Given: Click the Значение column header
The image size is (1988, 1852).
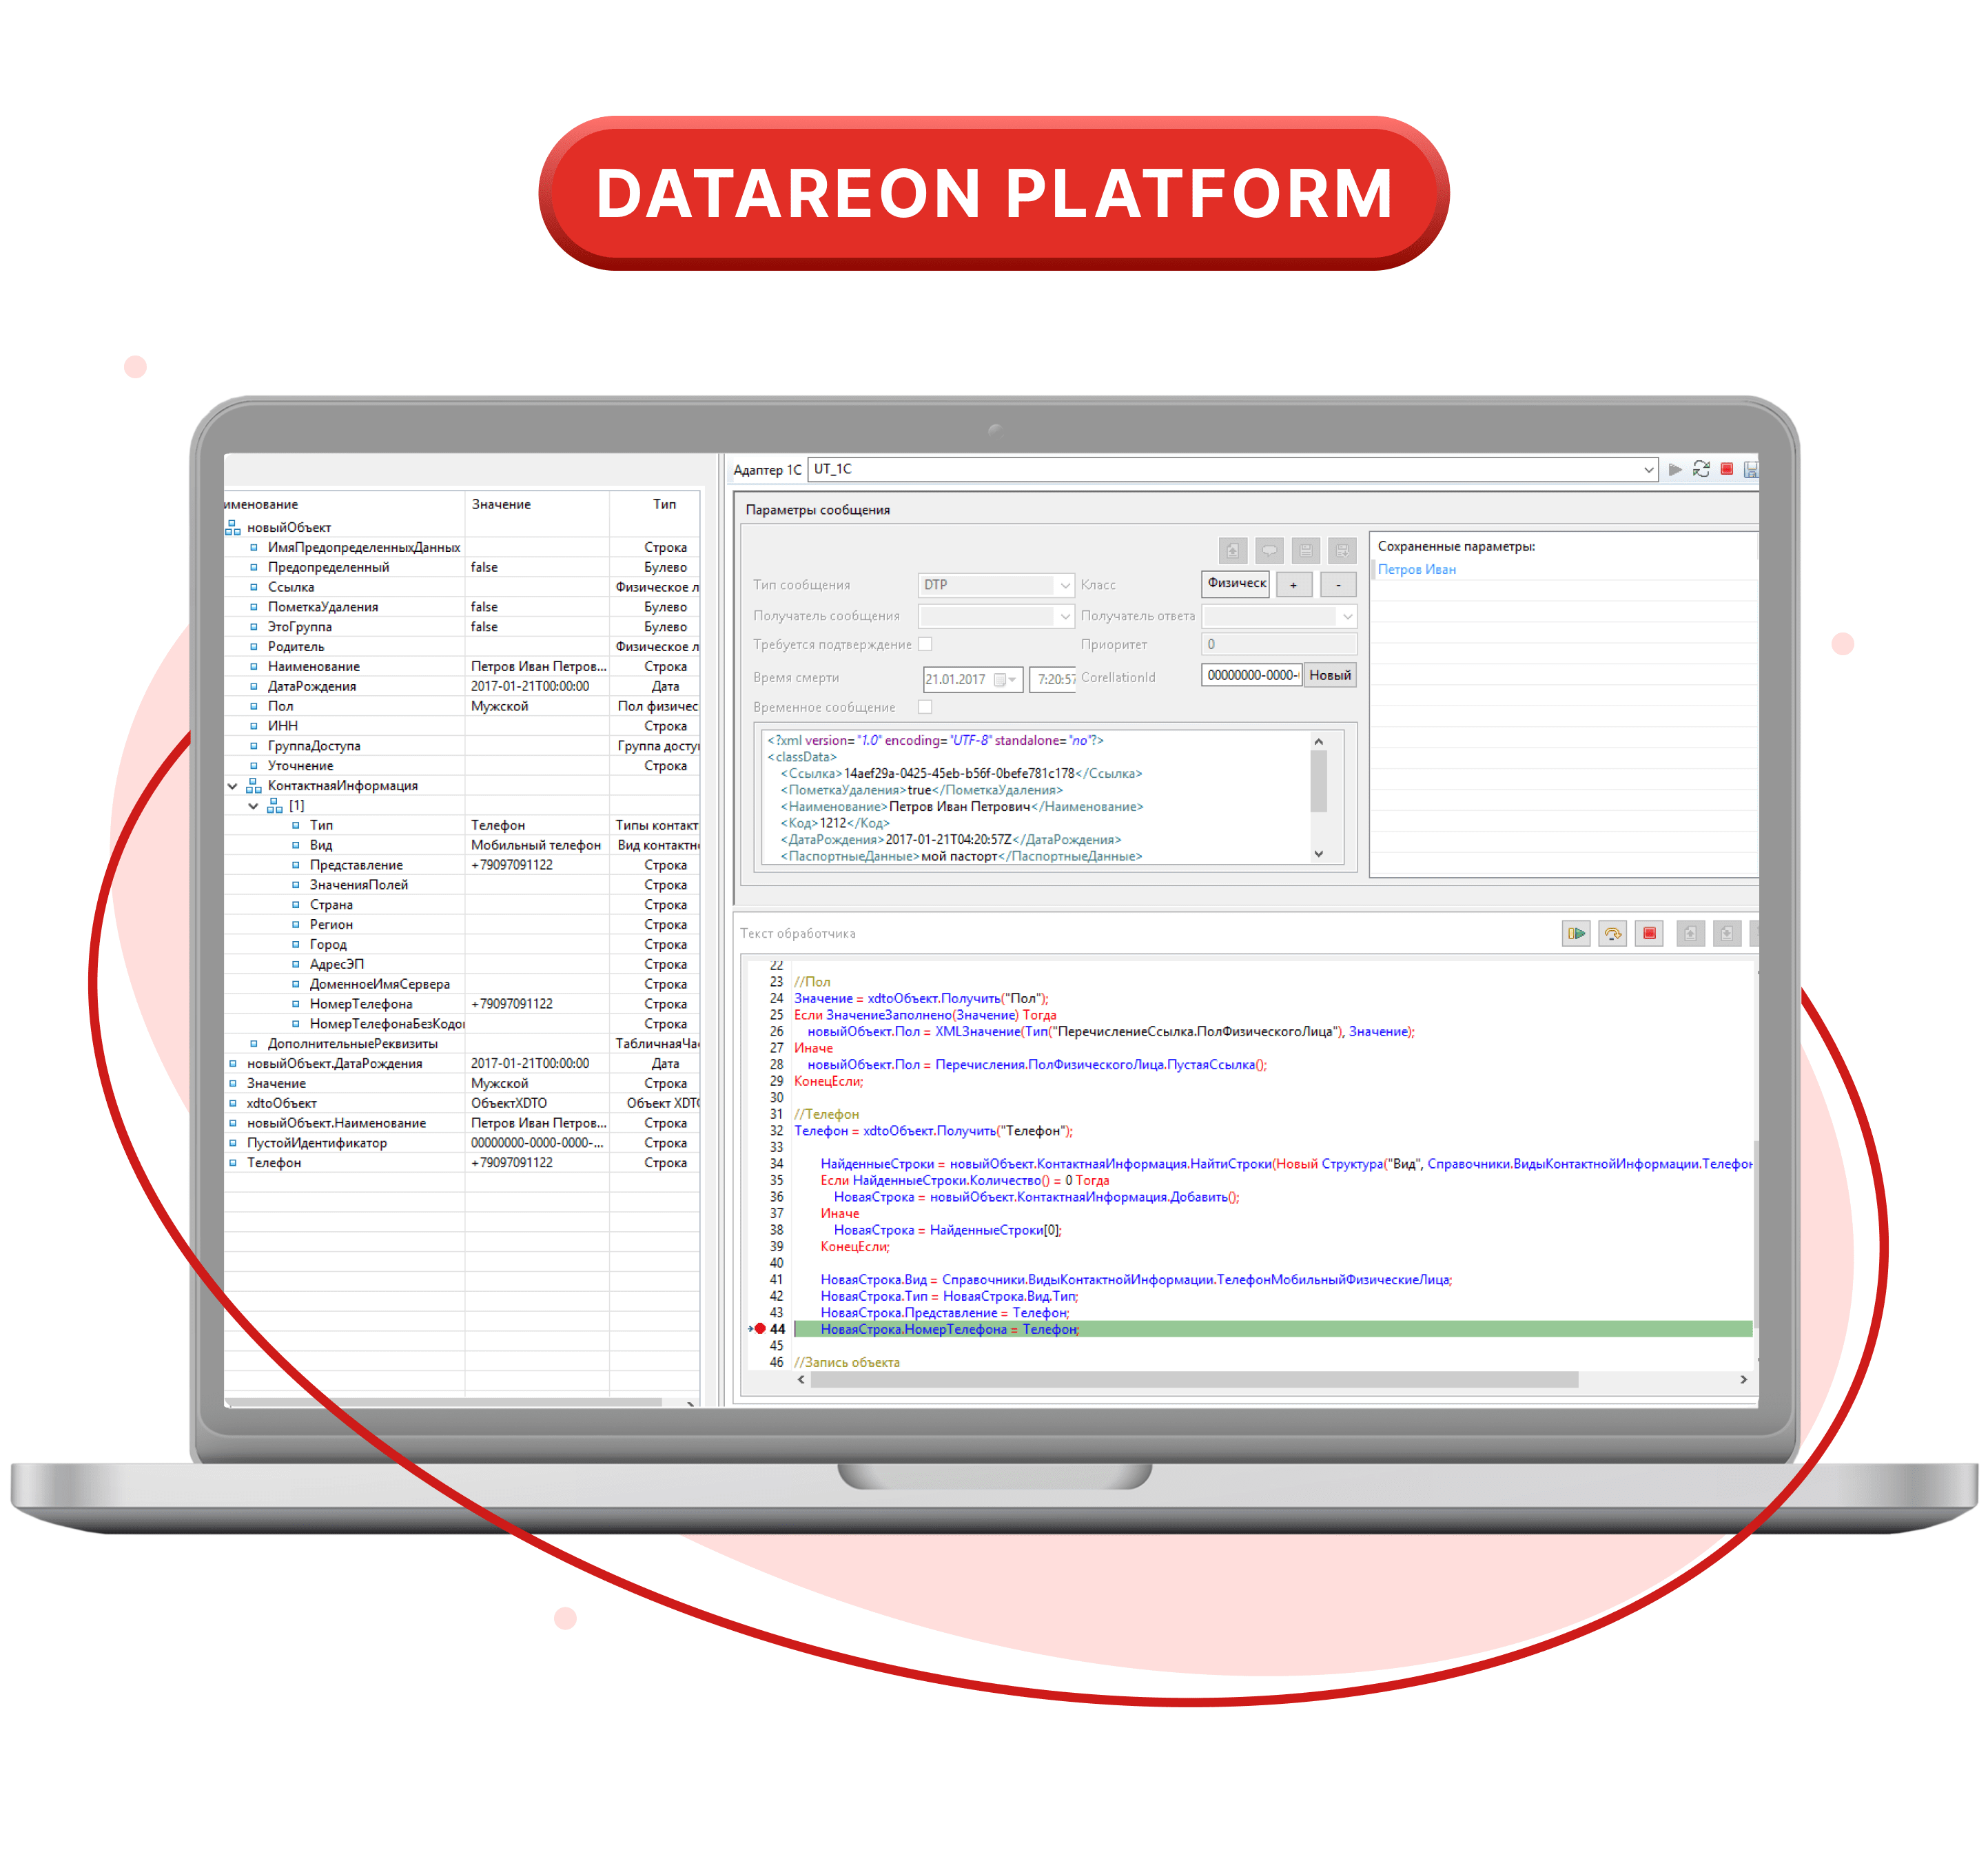Looking at the screenshot, I should tap(537, 504).
